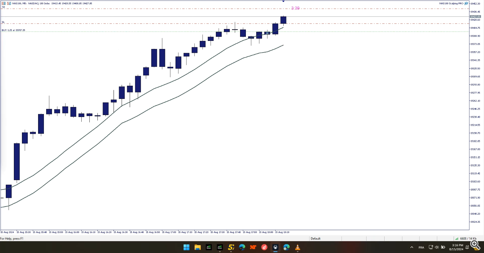This screenshot has height=253, width=484.
Task: Open VLC media player from the taskbar
Action: 298,247
